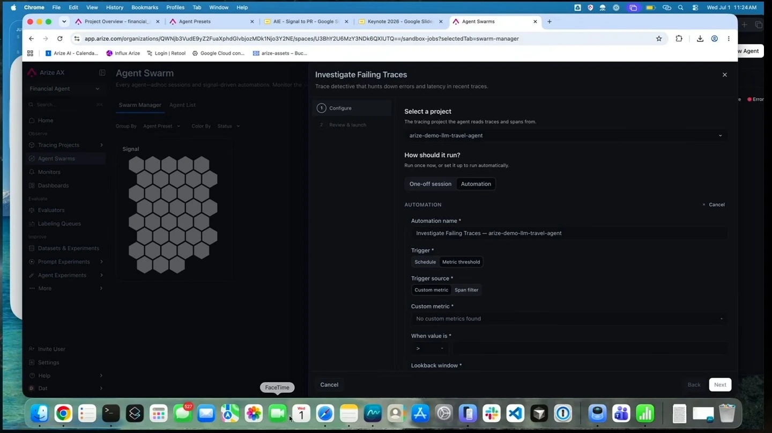Open Terminal from the Dock

(111, 413)
